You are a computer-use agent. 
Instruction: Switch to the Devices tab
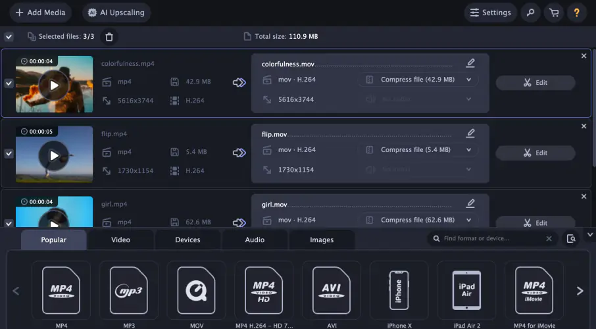187,240
